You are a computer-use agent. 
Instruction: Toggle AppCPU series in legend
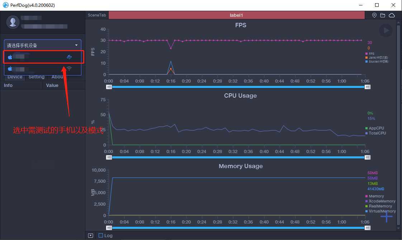(x=375, y=128)
